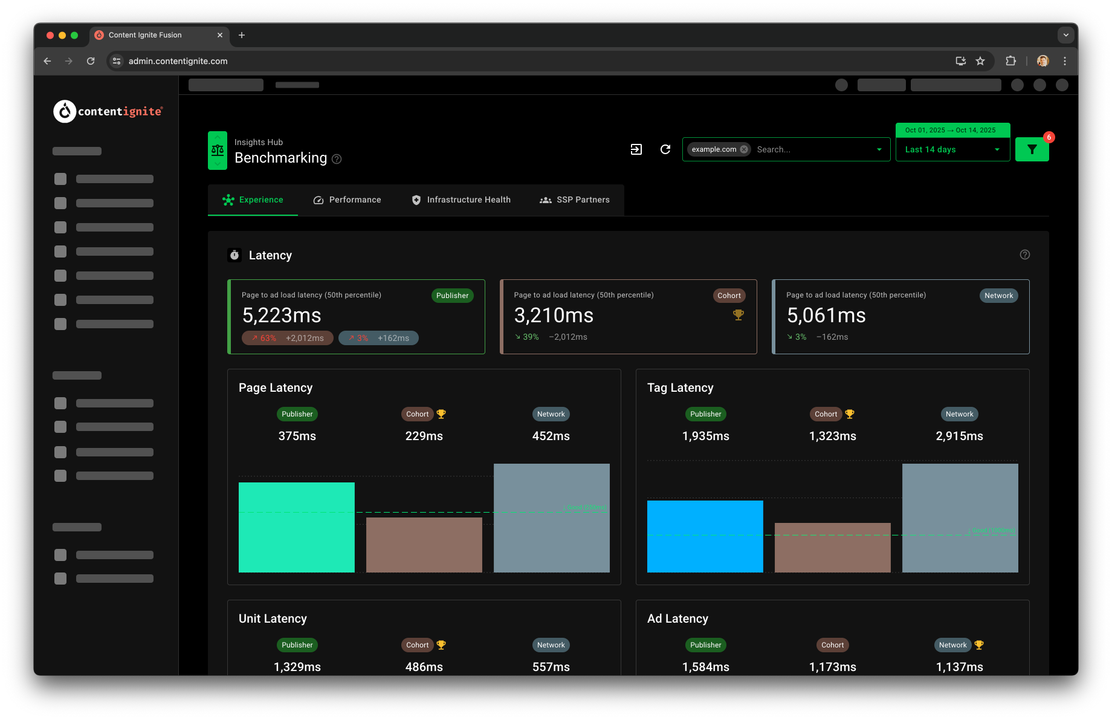This screenshot has height=720, width=1112.
Task: Reload the page in browser toolbar
Action: coord(91,61)
